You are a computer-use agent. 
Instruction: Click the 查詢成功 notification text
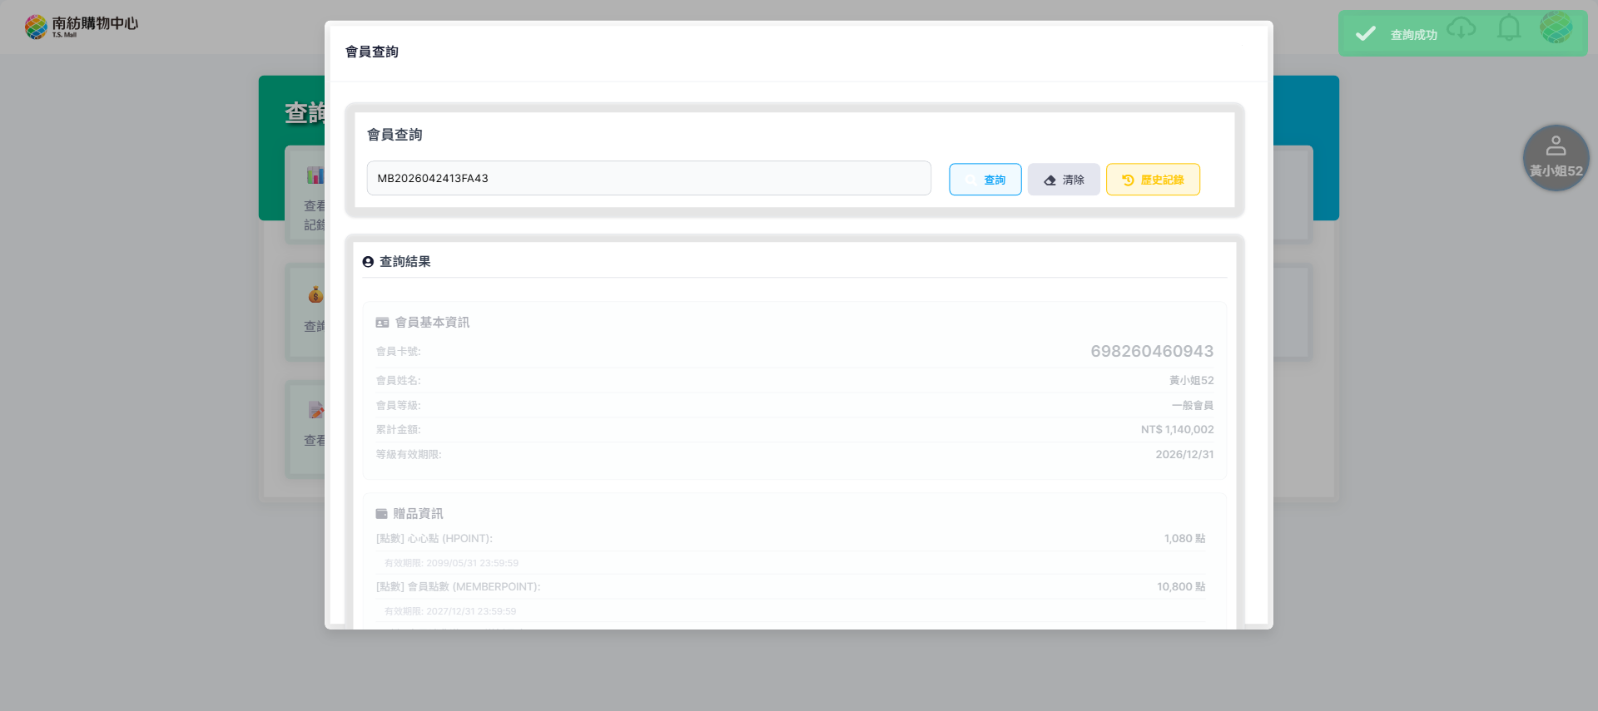tap(1413, 35)
